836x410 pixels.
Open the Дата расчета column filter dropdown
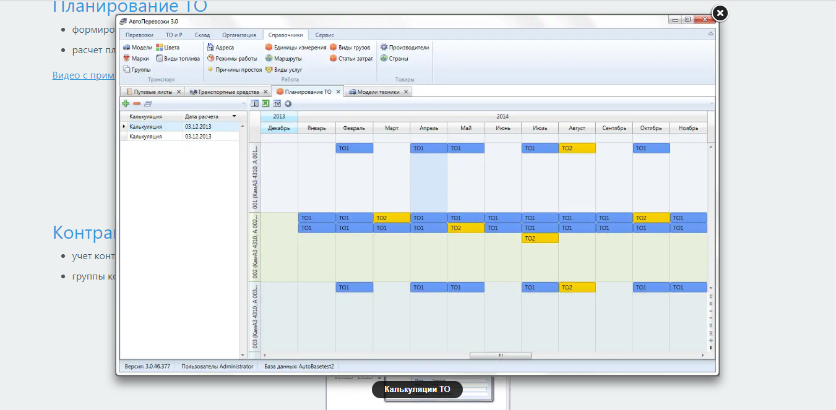coord(234,116)
